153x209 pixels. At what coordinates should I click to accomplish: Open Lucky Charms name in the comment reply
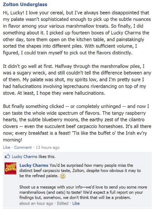click(x=34, y=165)
